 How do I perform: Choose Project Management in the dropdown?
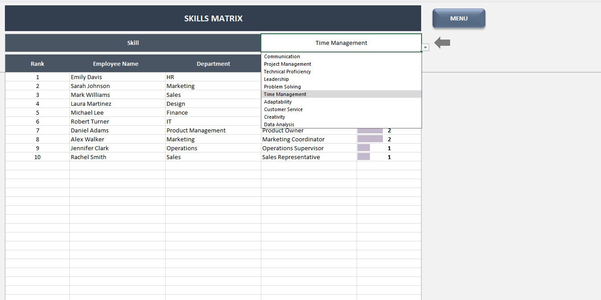[x=288, y=64]
